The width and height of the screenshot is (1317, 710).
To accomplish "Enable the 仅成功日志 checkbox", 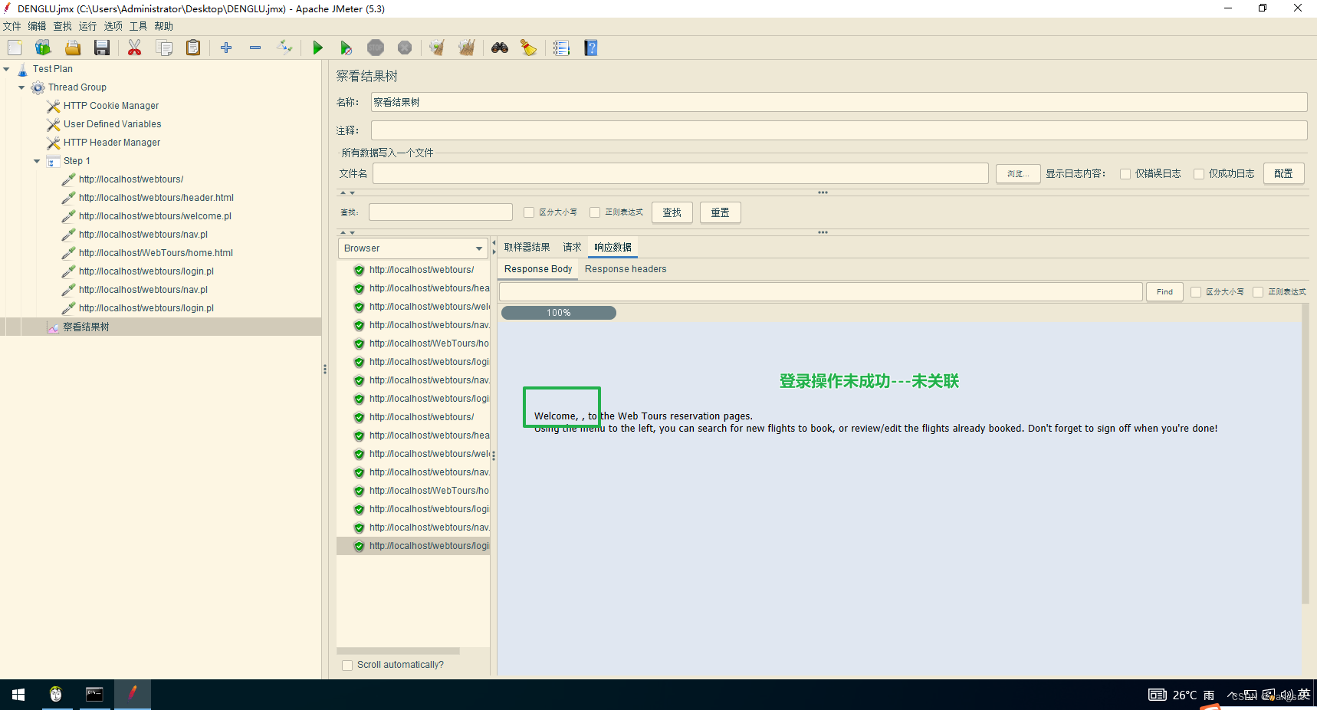I will point(1199,174).
